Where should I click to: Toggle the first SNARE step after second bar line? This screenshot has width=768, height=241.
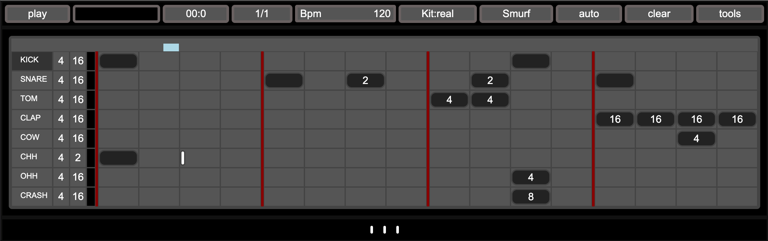(x=284, y=80)
